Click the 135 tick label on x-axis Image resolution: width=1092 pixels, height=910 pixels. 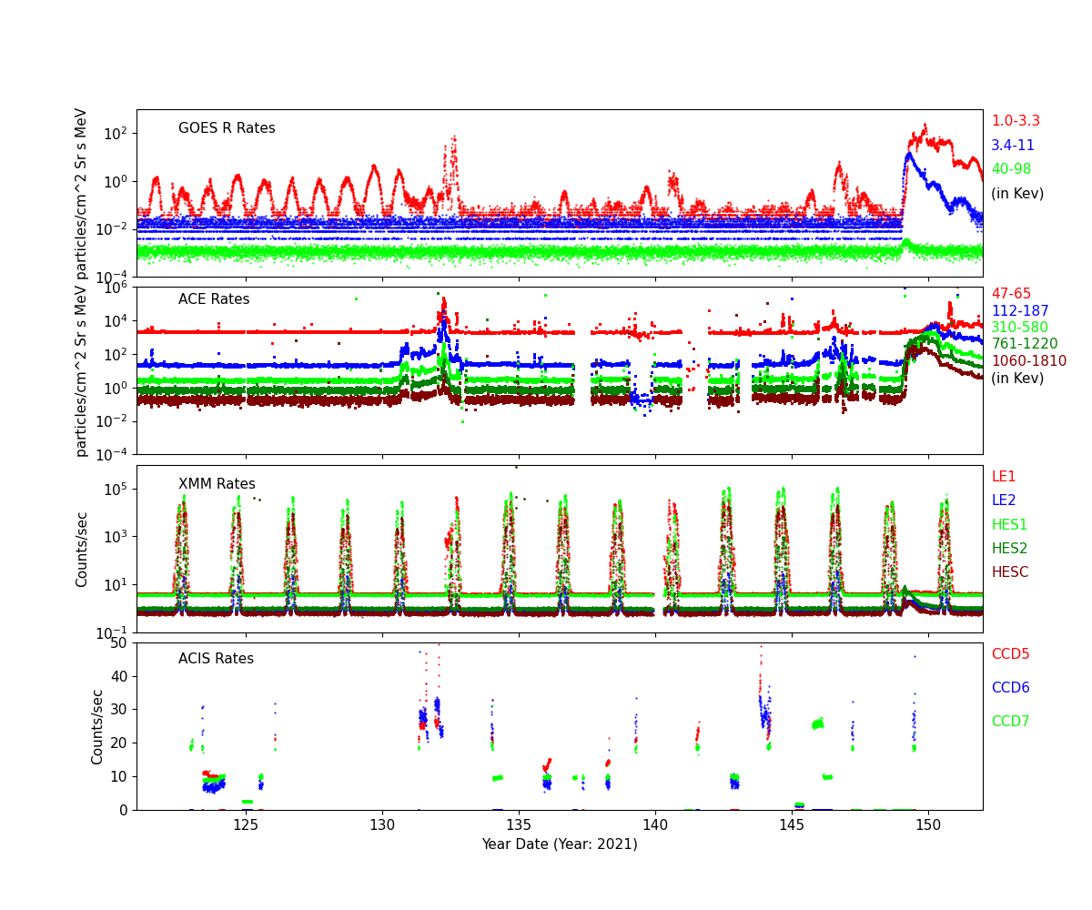(519, 825)
